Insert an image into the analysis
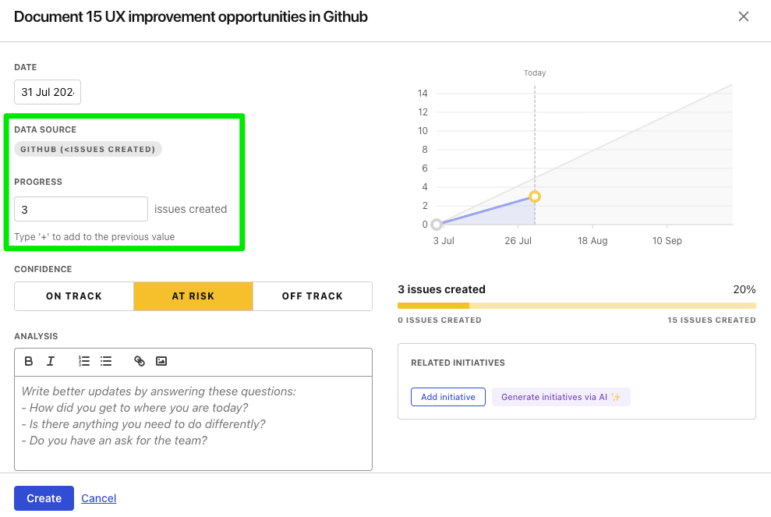The height and width of the screenshot is (517, 771). [x=161, y=361]
